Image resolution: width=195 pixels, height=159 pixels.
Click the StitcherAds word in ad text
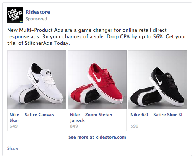coord(38,43)
